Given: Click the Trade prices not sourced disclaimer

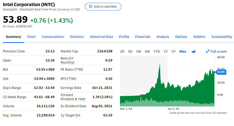Looking at the screenshot, I should click(x=198, y=113).
